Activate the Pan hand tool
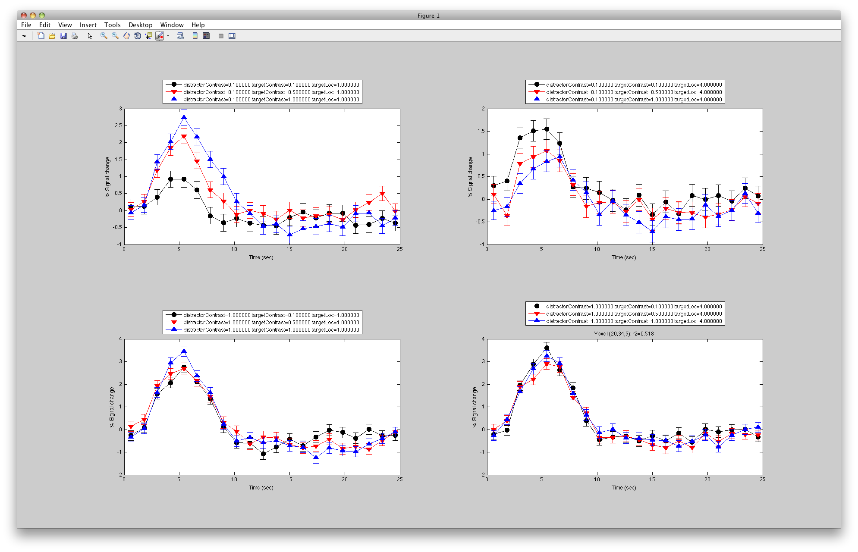 coord(126,36)
